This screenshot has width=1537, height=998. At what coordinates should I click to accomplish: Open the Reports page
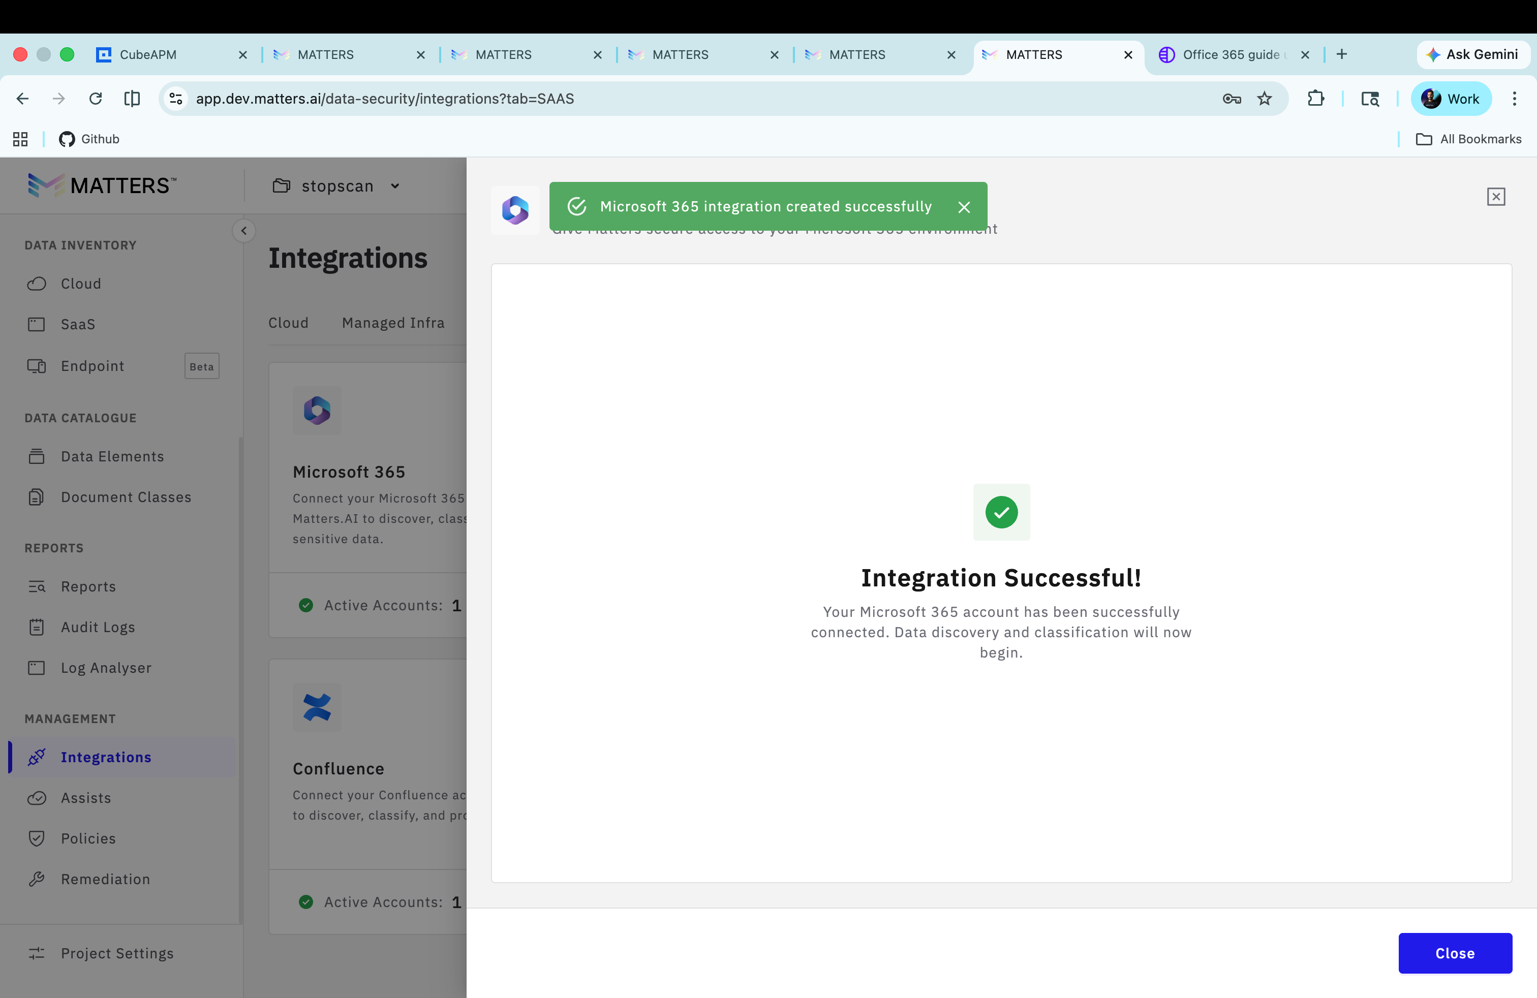pyautogui.click(x=88, y=586)
